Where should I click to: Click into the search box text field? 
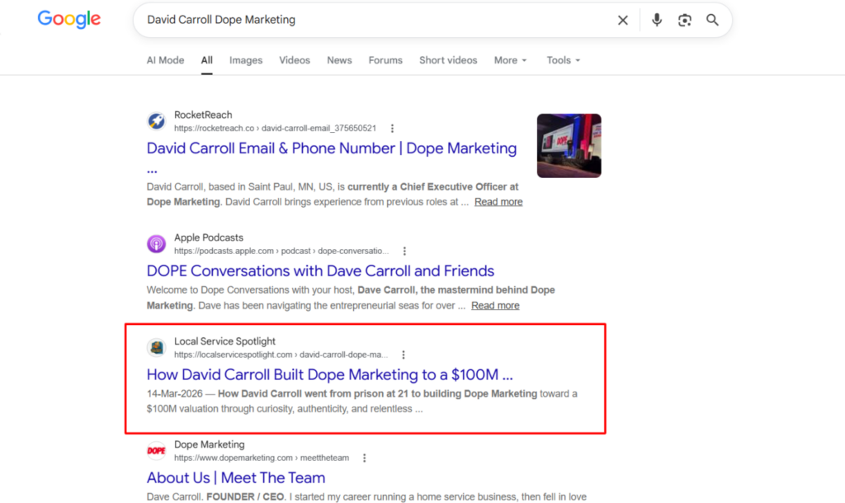pyautogui.click(x=377, y=20)
